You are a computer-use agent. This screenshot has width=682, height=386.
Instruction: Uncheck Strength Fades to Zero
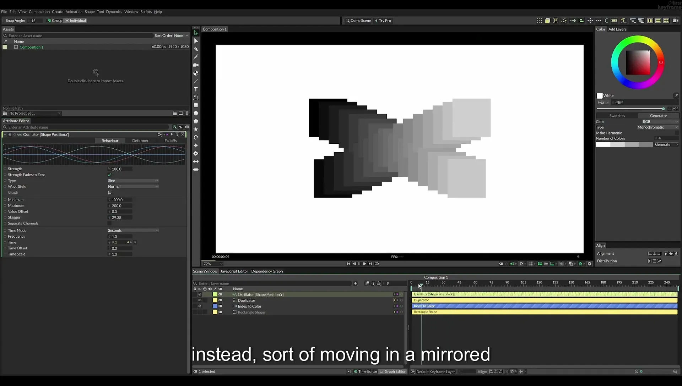(109, 175)
